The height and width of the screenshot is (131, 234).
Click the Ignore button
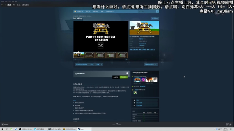[98, 65]
